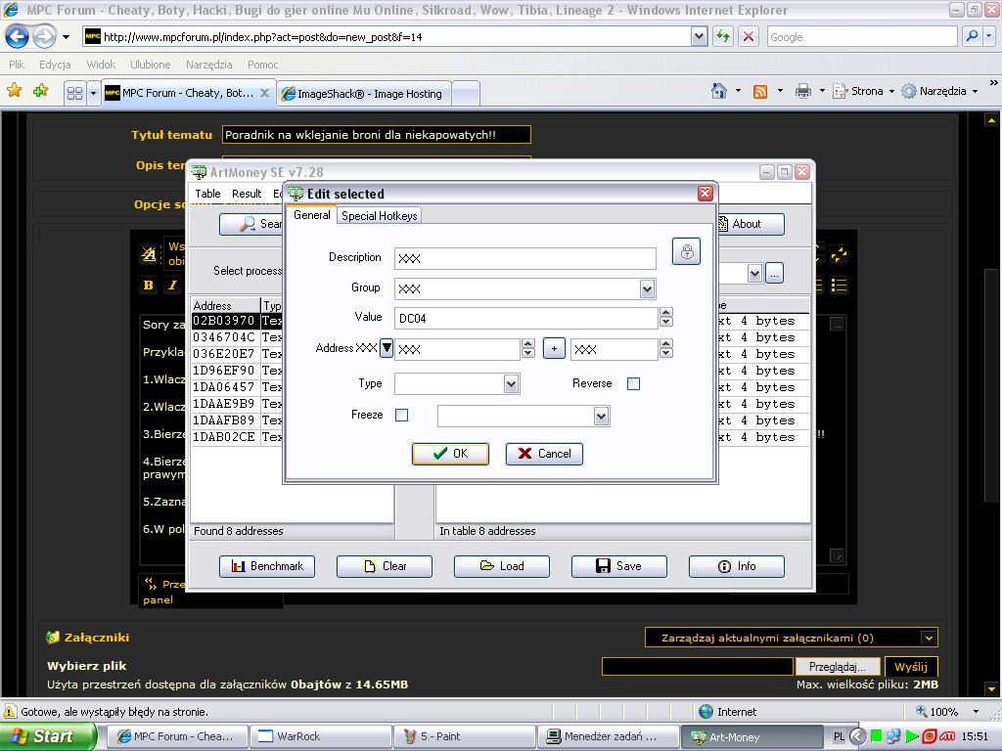Switch to the General tab

(x=312, y=215)
